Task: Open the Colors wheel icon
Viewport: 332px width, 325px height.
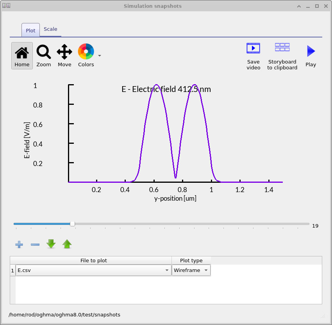Action: [x=86, y=52]
